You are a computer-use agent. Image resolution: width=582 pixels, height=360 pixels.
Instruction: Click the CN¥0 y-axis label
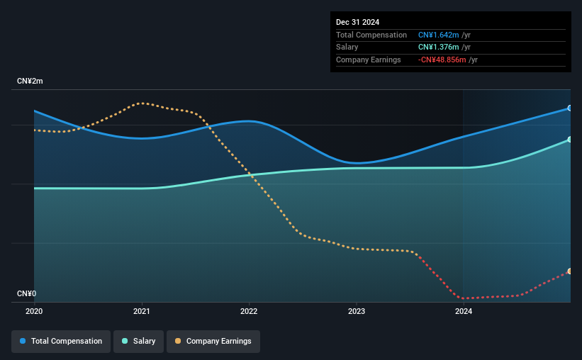(x=27, y=294)
